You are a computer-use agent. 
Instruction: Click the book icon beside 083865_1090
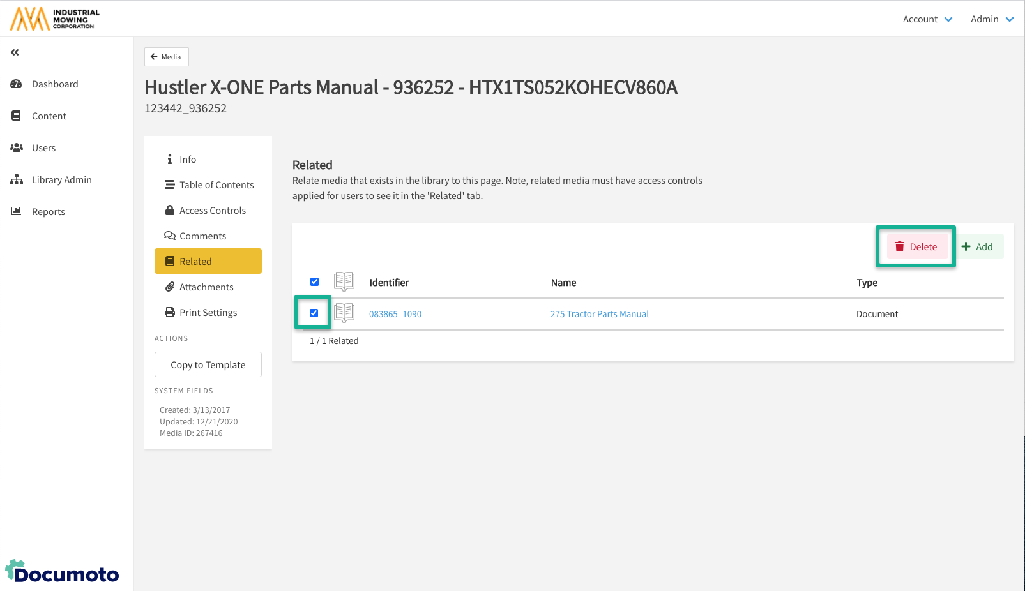(x=344, y=313)
